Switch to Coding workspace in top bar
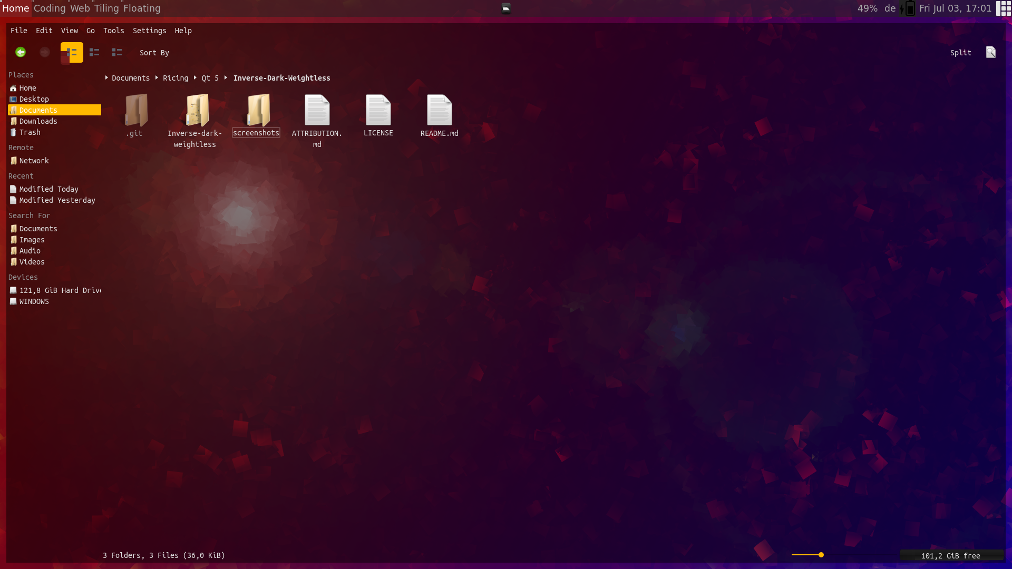Image resolution: width=1012 pixels, height=569 pixels. (50, 8)
